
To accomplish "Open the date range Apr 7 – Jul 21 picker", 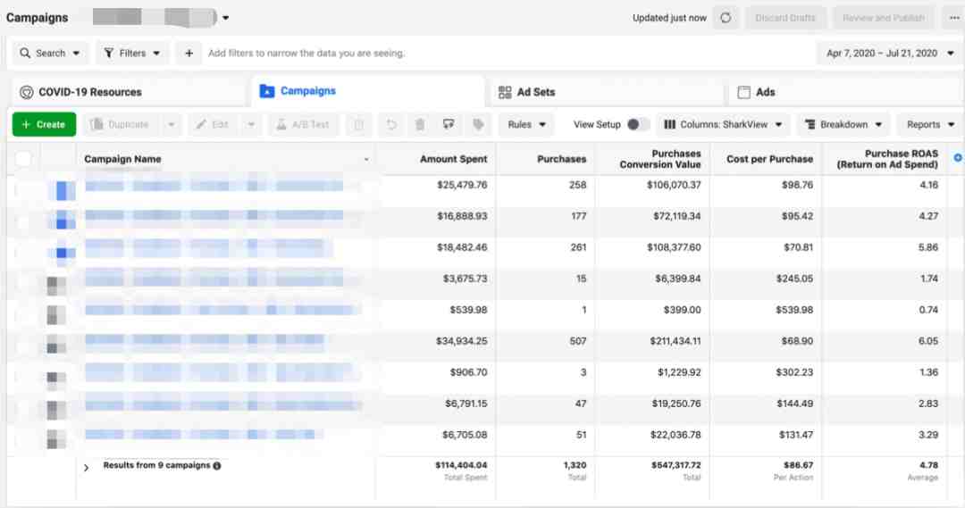I will pyautogui.click(x=889, y=54).
